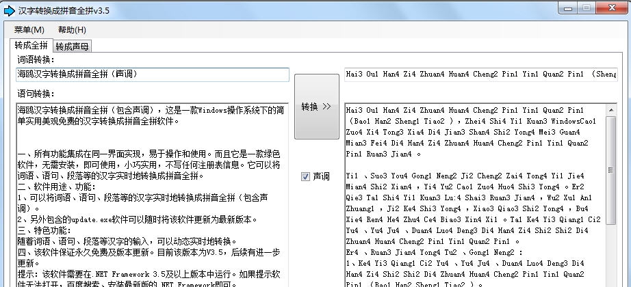This screenshot has height=287, width=631.
Task: Click the blue arrow app icon in title bar
Action: tap(9, 10)
